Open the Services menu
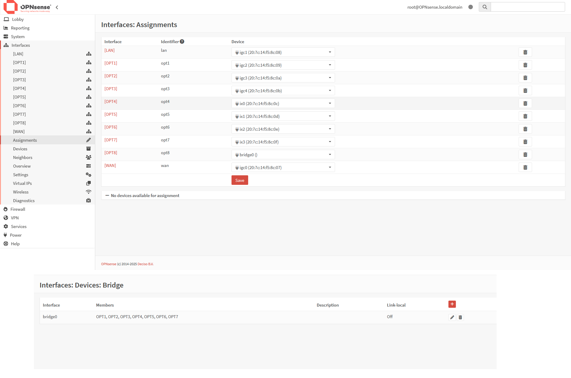The height and width of the screenshot is (378, 571). click(47, 227)
